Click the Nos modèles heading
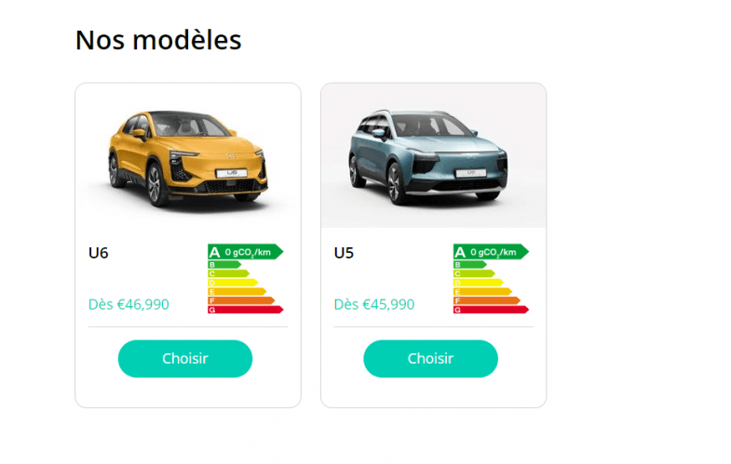The height and width of the screenshot is (464, 731). pos(158,40)
